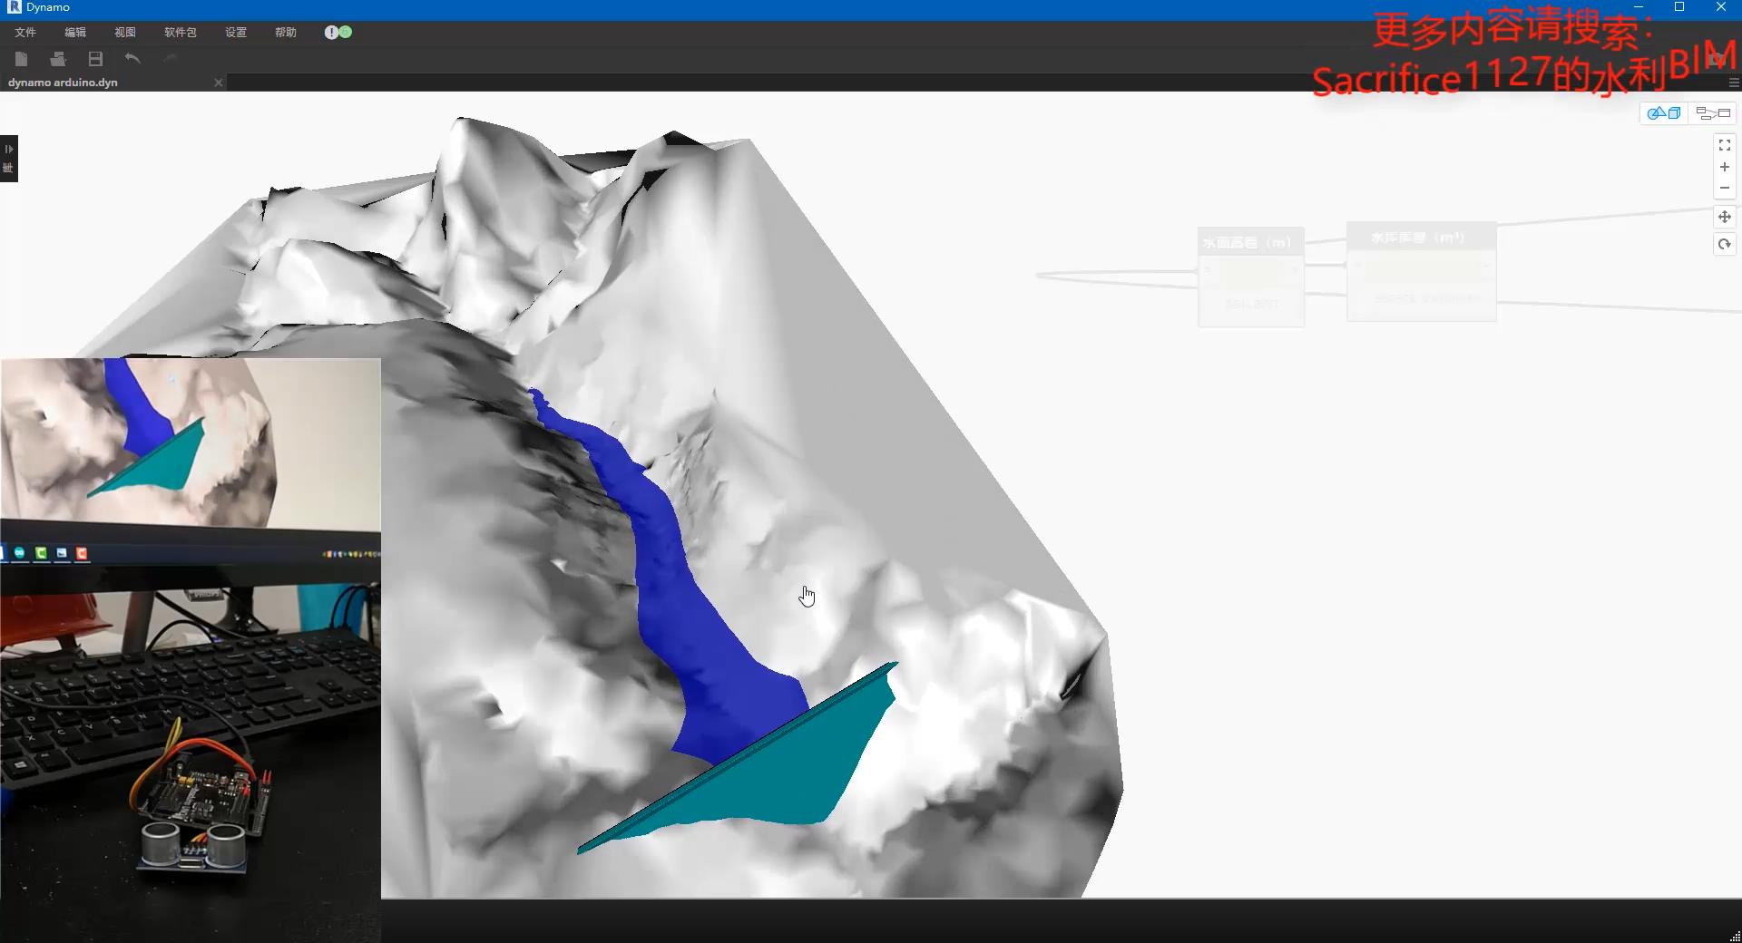Select the Zoom to Fit icon
The height and width of the screenshot is (943, 1742).
pos(1723,144)
